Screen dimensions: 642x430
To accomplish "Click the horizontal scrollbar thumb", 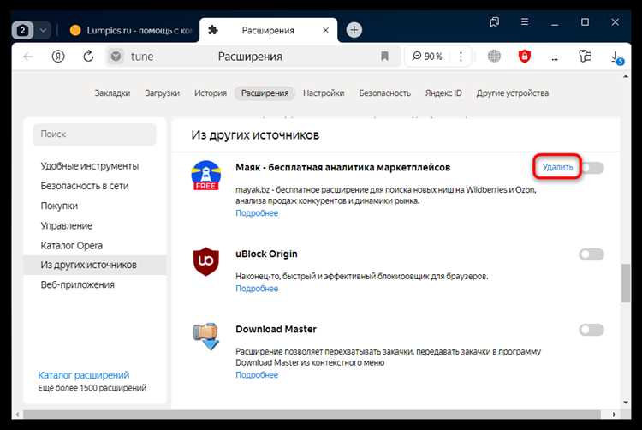I will coord(312,415).
